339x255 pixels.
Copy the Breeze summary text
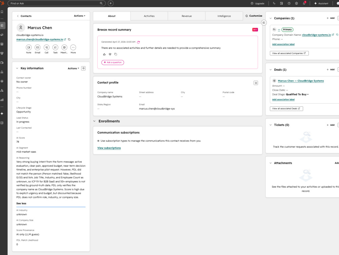coord(116,54)
